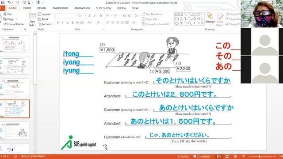The width and height of the screenshot is (283, 159).
Task: Toggle Italic formatting
Action: tap(63, 23)
